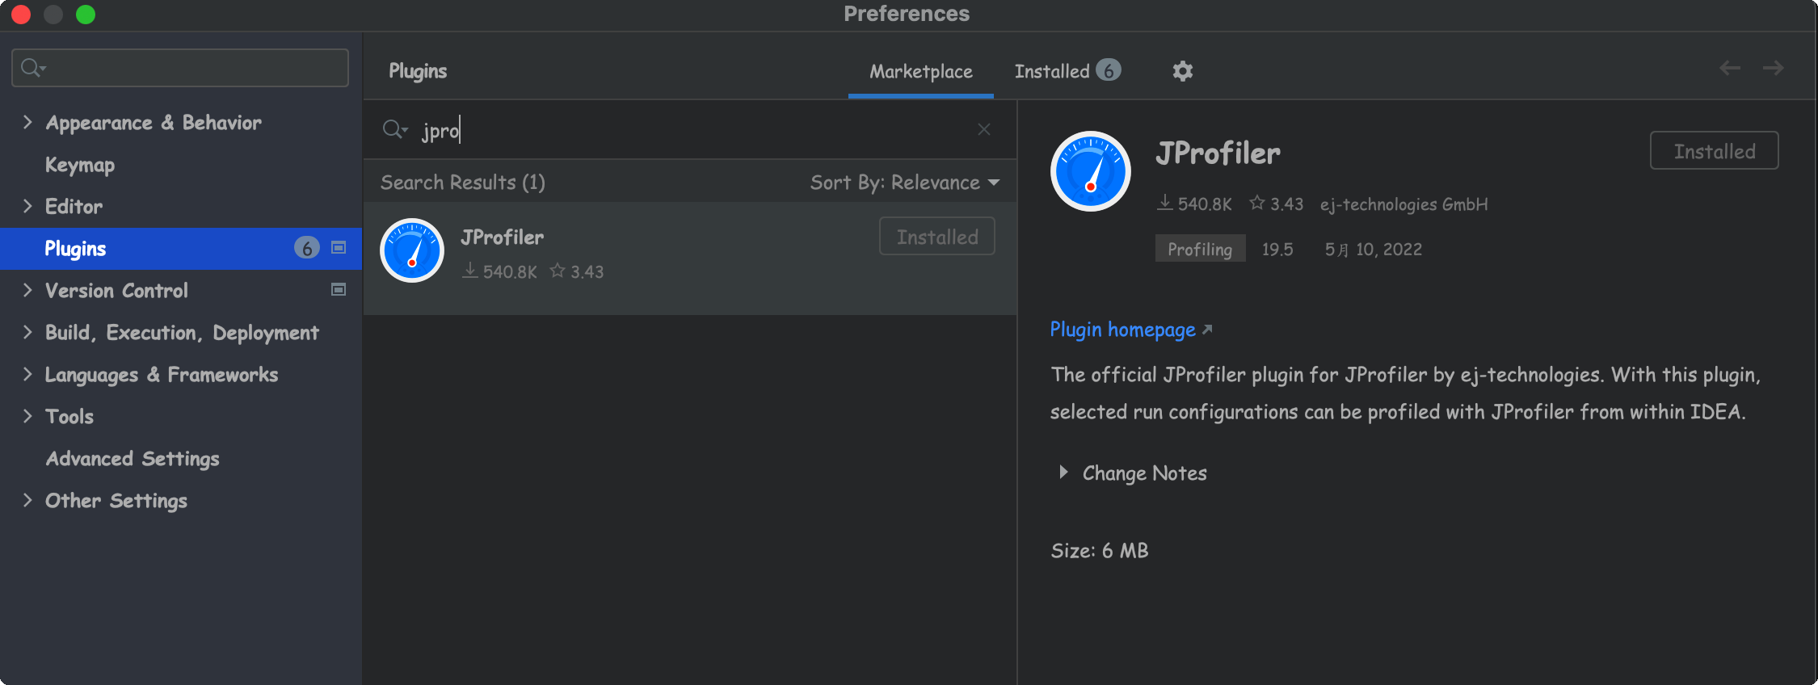The height and width of the screenshot is (685, 1818).
Task: Expand Other Settings group
Action: point(27,500)
